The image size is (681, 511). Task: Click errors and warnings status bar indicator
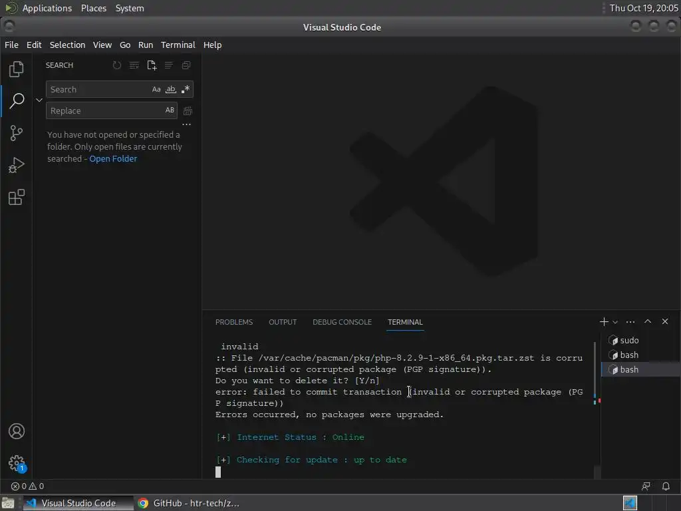pyautogui.click(x=27, y=486)
